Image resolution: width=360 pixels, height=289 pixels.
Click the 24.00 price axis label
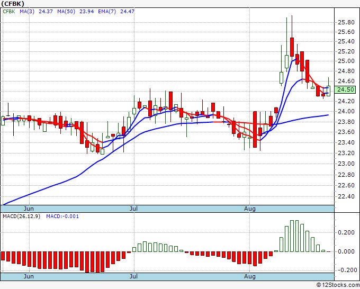(x=346, y=111)
